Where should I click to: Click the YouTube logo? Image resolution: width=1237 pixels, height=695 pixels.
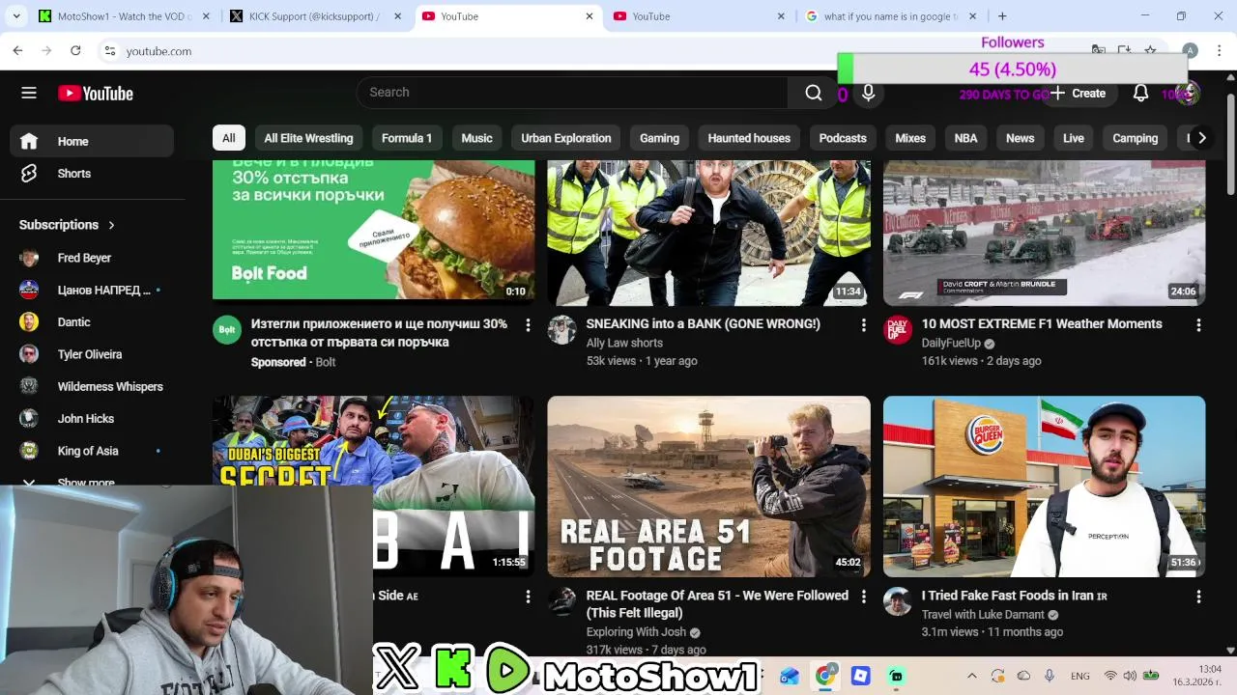[96, 93]
